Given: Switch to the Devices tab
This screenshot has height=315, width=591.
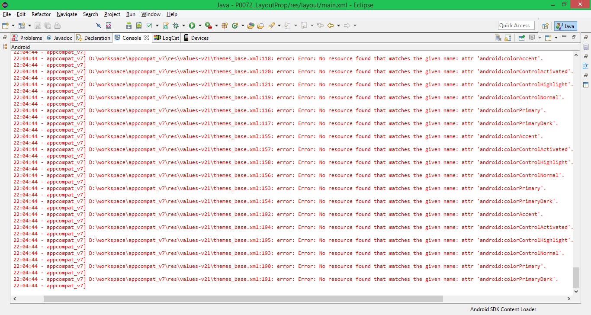Looking at the screenshot, I should 196,38.
